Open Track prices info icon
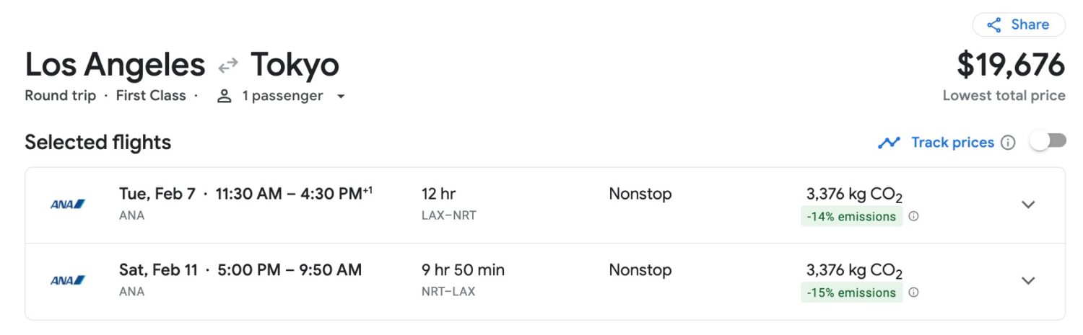 point(1009,143)
